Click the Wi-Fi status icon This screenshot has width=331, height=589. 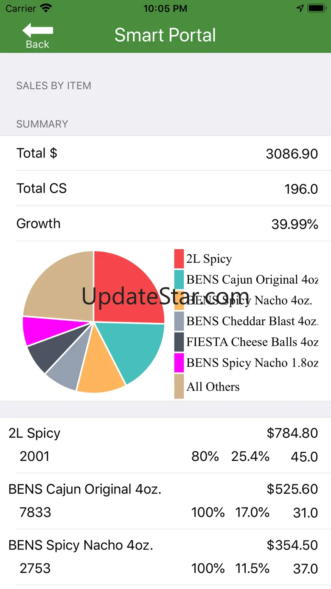click(x=46, y=8)
